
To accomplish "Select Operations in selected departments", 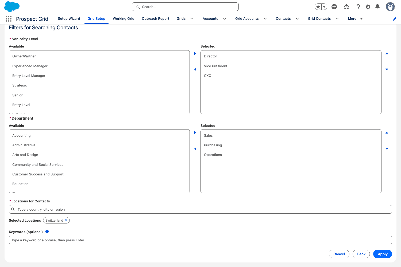I will point(291,155).
